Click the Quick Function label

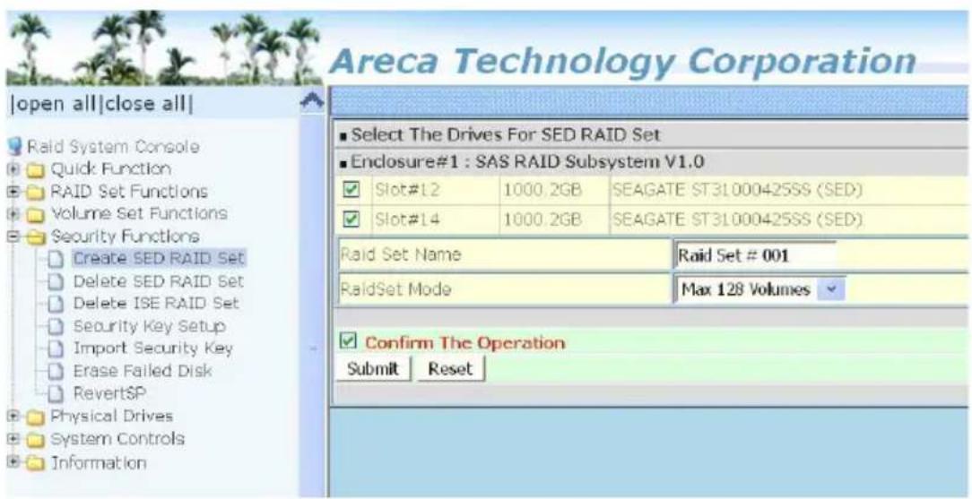pyautogui.click(x=111, y=169)
